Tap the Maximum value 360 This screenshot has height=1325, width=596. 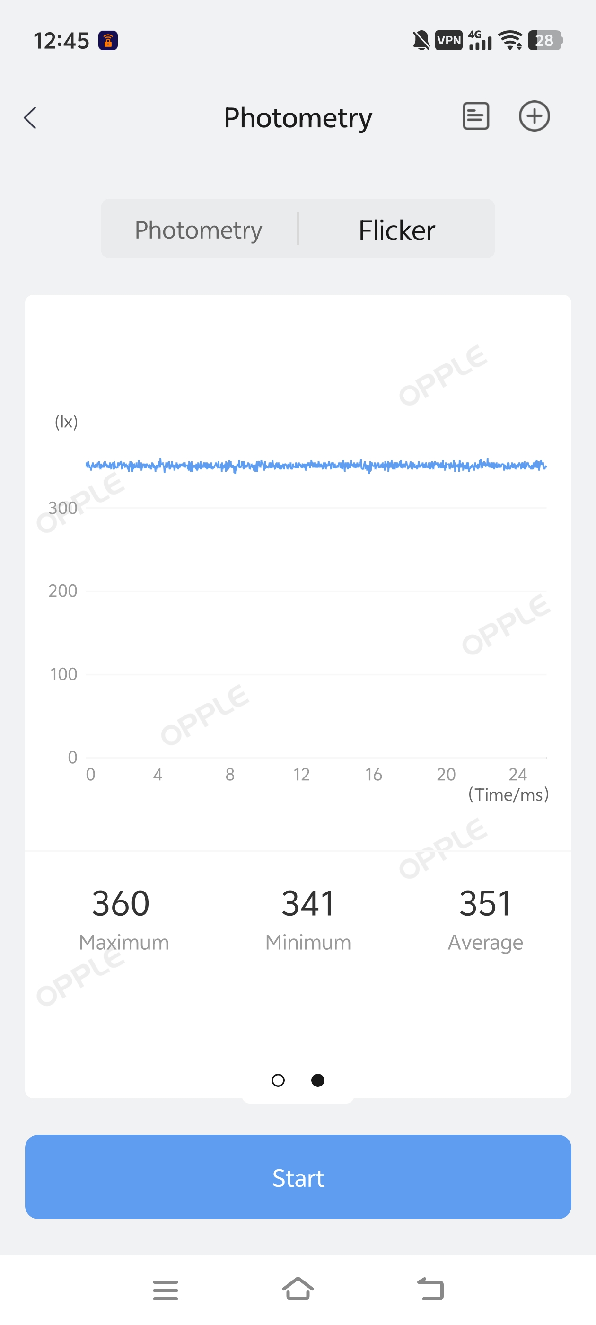122,904
